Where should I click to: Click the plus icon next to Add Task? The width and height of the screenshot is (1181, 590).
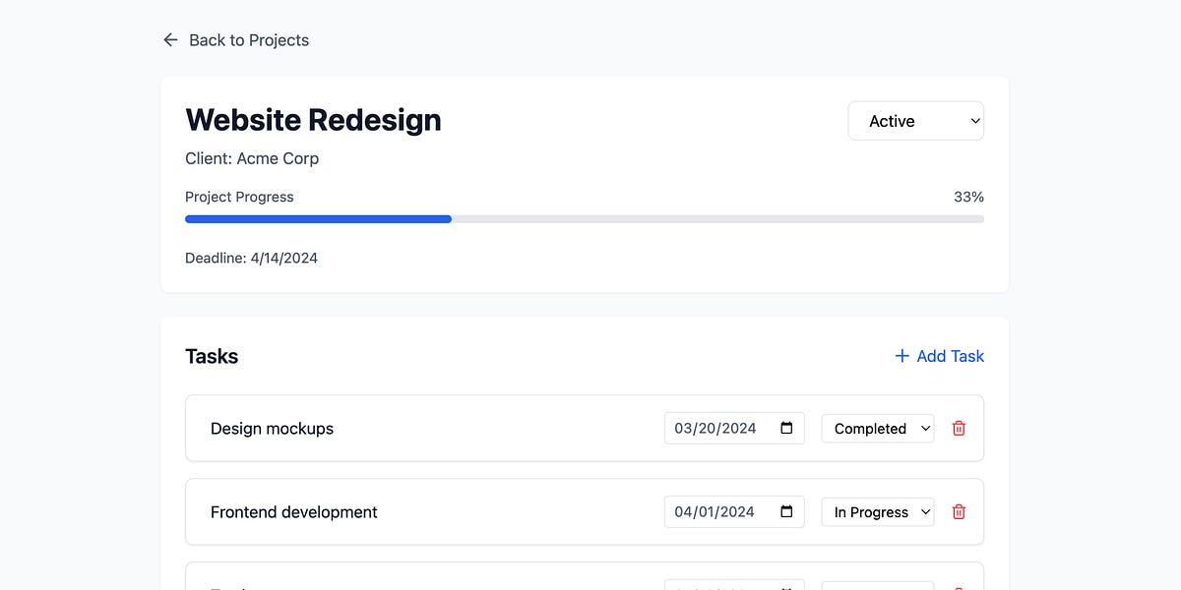click(901, 356)
